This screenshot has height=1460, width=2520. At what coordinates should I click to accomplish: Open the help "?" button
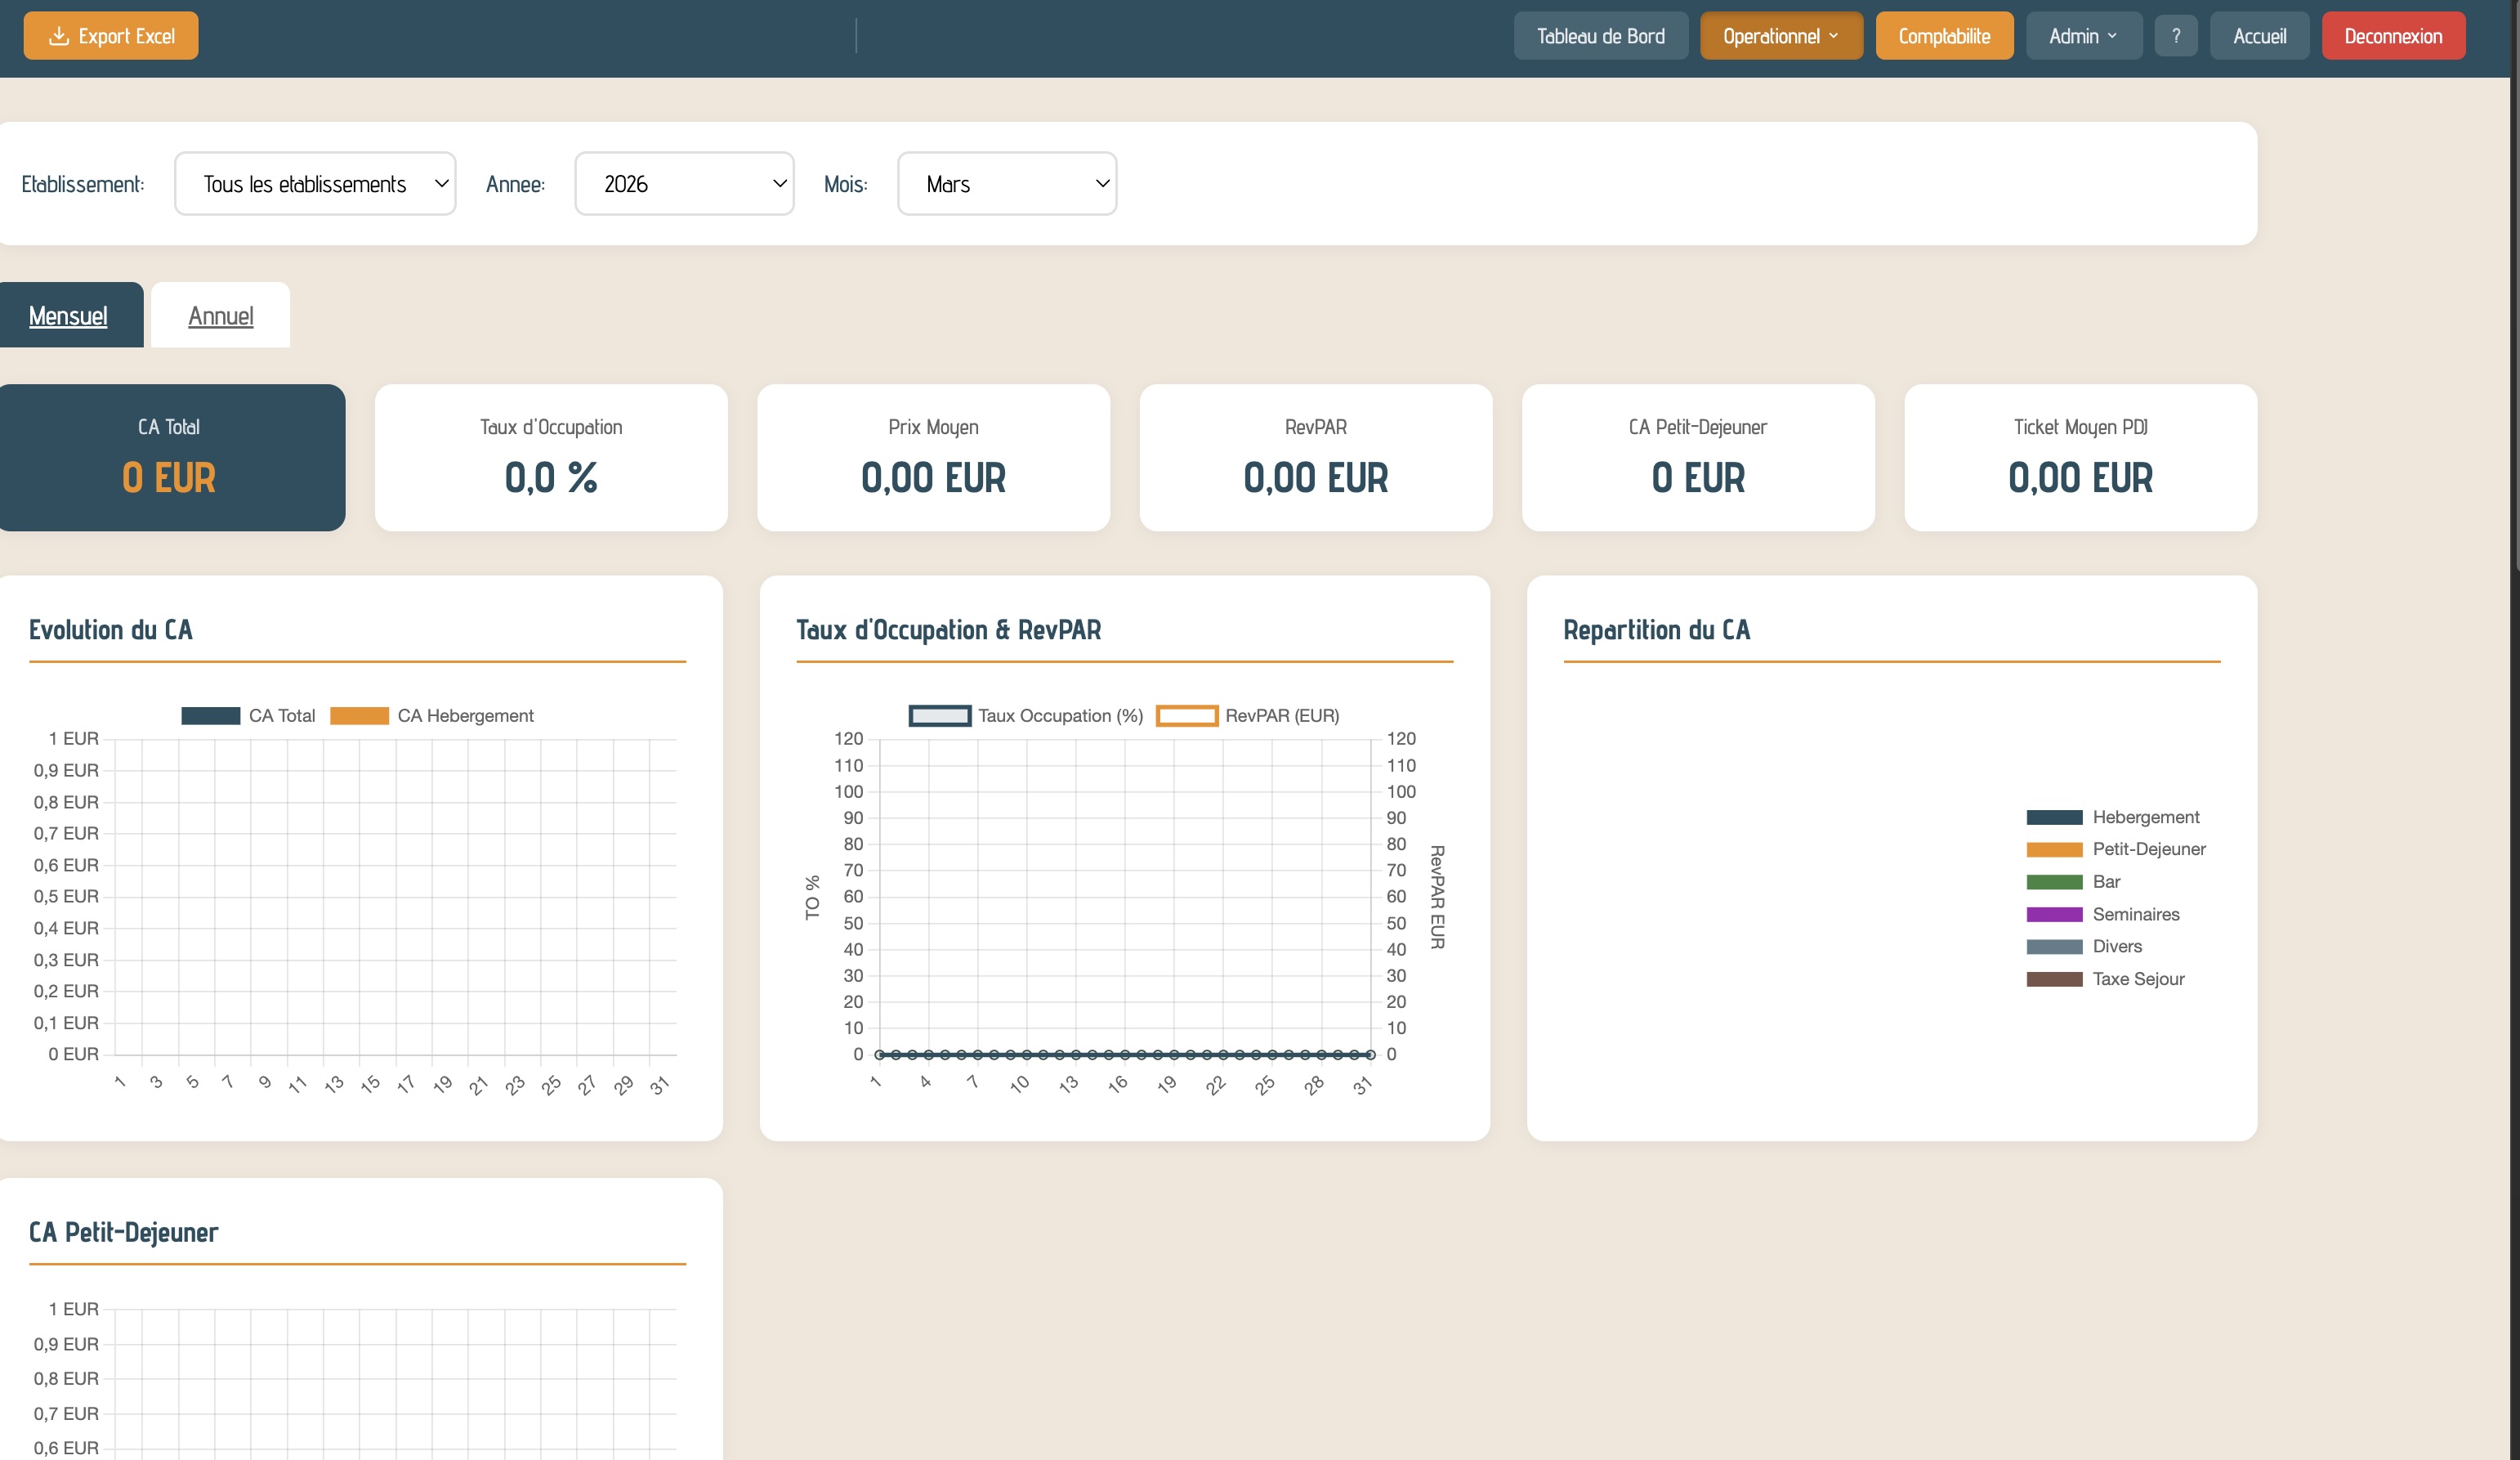tap(2176, 35)
